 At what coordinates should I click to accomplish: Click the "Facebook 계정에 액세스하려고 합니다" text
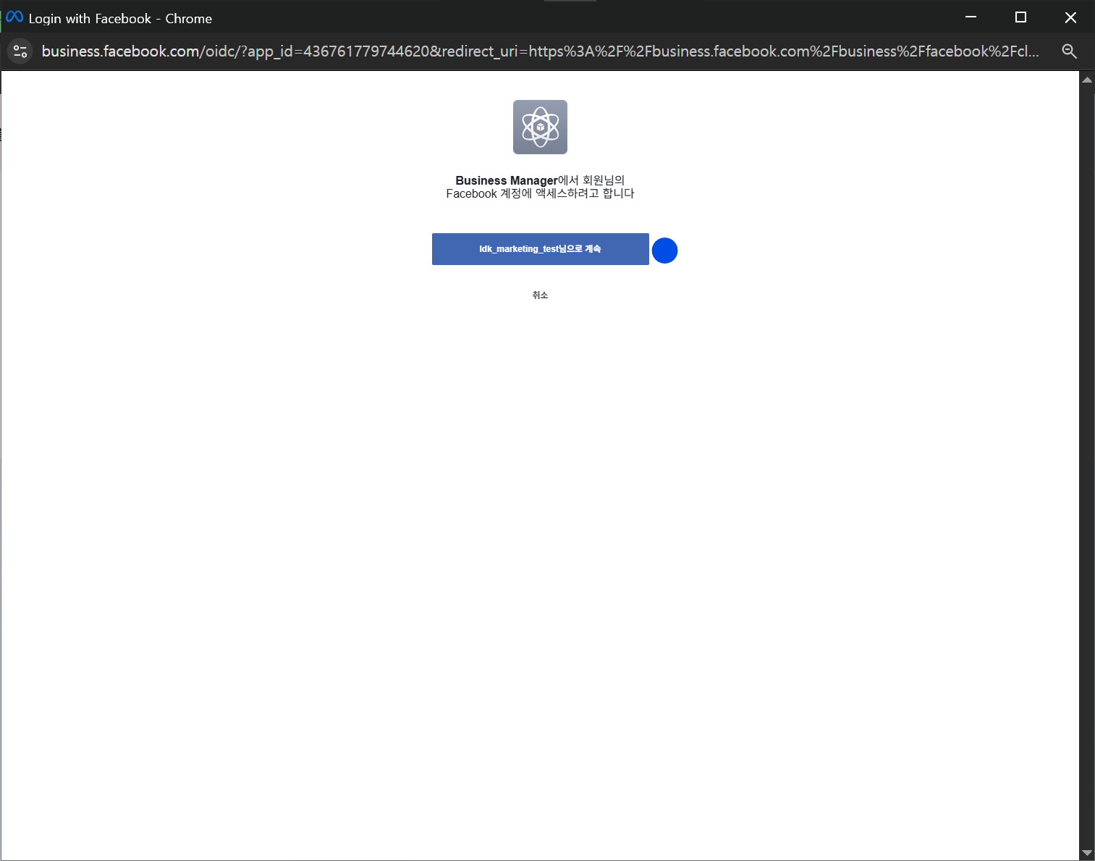[x=540, y=193]
